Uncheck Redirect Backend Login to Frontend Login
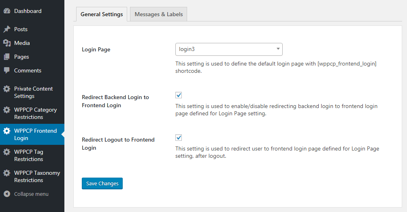Screen dimensions: 407x212 [x=179, y=95]
